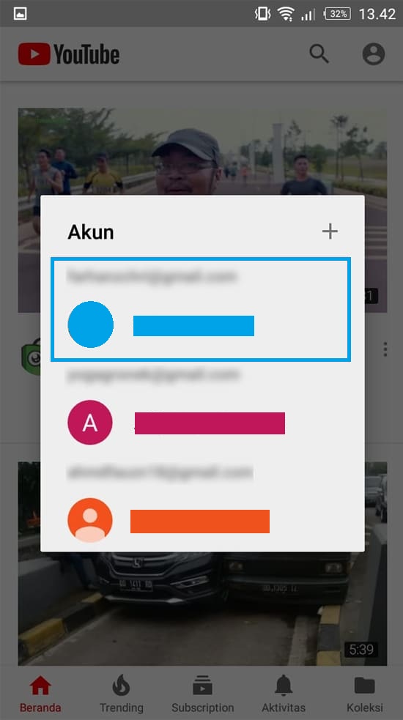Open the Trending tab
The height and width of the screenshot is (720, 403).
122,695
